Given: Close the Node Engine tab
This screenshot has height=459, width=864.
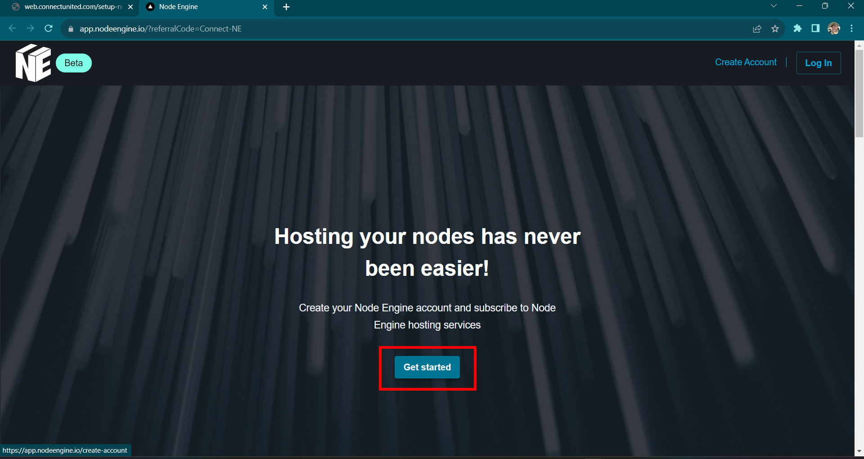Looking at the screenshot, I should click(x=265, y=7).
